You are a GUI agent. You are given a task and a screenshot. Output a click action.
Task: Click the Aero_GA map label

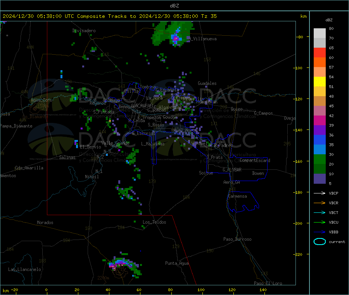tap(232, 182)
